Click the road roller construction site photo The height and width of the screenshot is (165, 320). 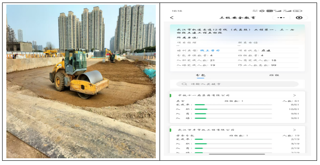click(x=81, y=81)
